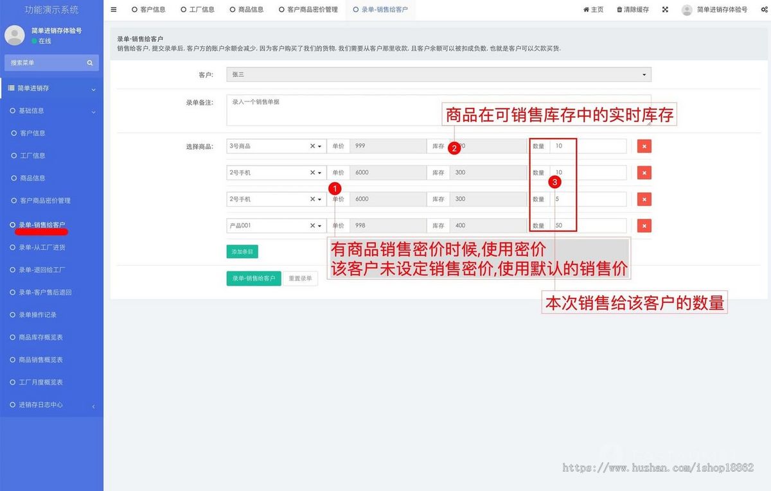This screenshot has width=771, height=491.
Task: Click the user avatar in the sidebar
Action: click(x=14, y=35)
